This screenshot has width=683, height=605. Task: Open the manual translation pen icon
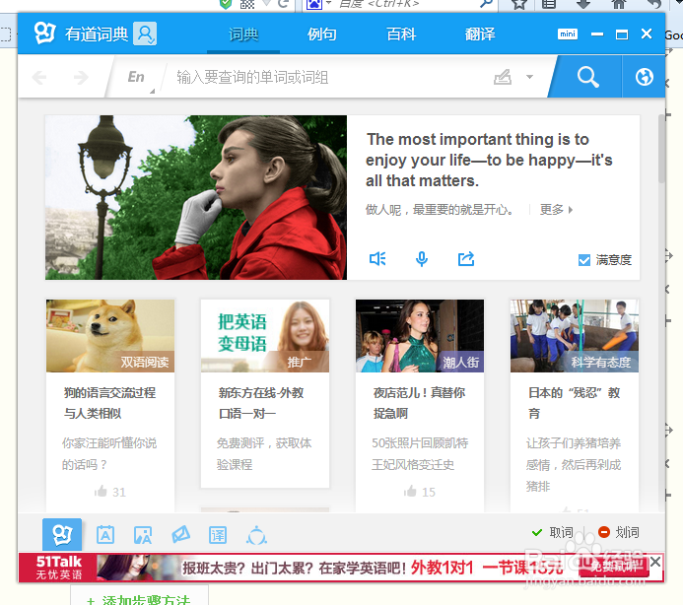point(180,534)
